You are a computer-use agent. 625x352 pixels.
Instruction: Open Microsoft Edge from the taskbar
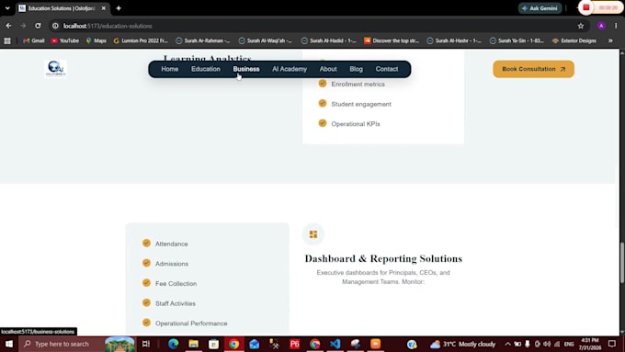pyautogui.click(x=173, y=344)
